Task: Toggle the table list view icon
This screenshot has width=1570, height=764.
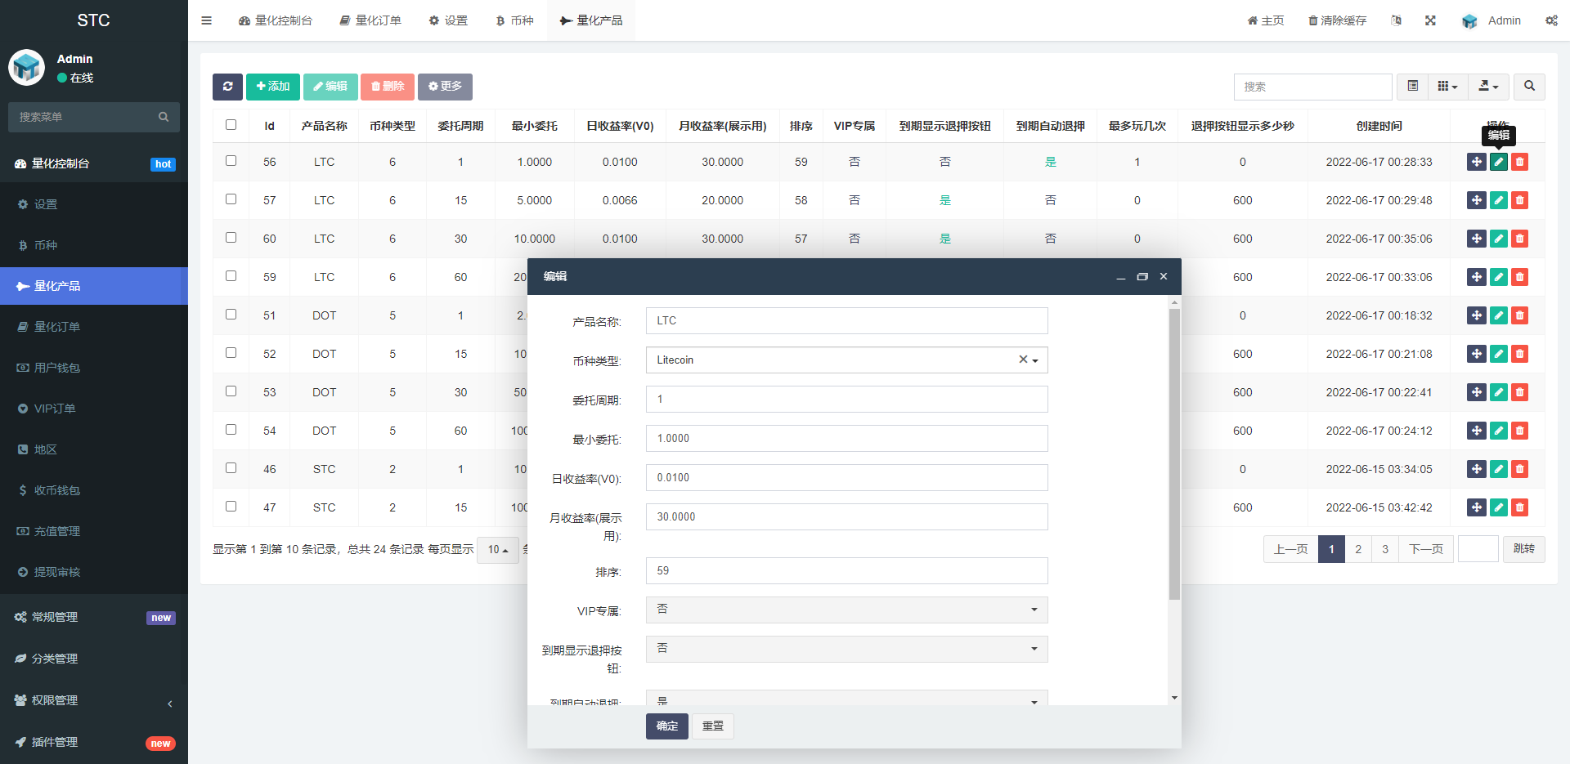Action: [x=1412, y=87]
